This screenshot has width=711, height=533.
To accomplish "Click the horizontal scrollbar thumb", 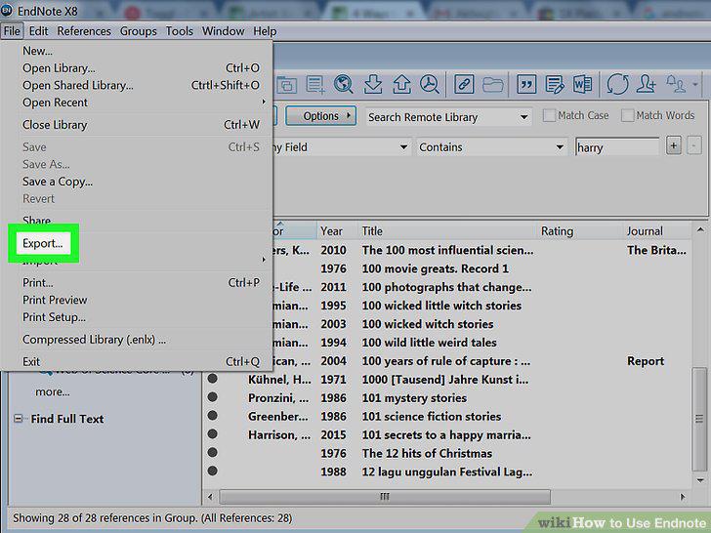I will tap(385, 496).
